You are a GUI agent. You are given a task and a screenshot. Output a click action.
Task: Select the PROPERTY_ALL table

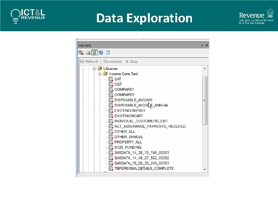click(x=128, y=142)
